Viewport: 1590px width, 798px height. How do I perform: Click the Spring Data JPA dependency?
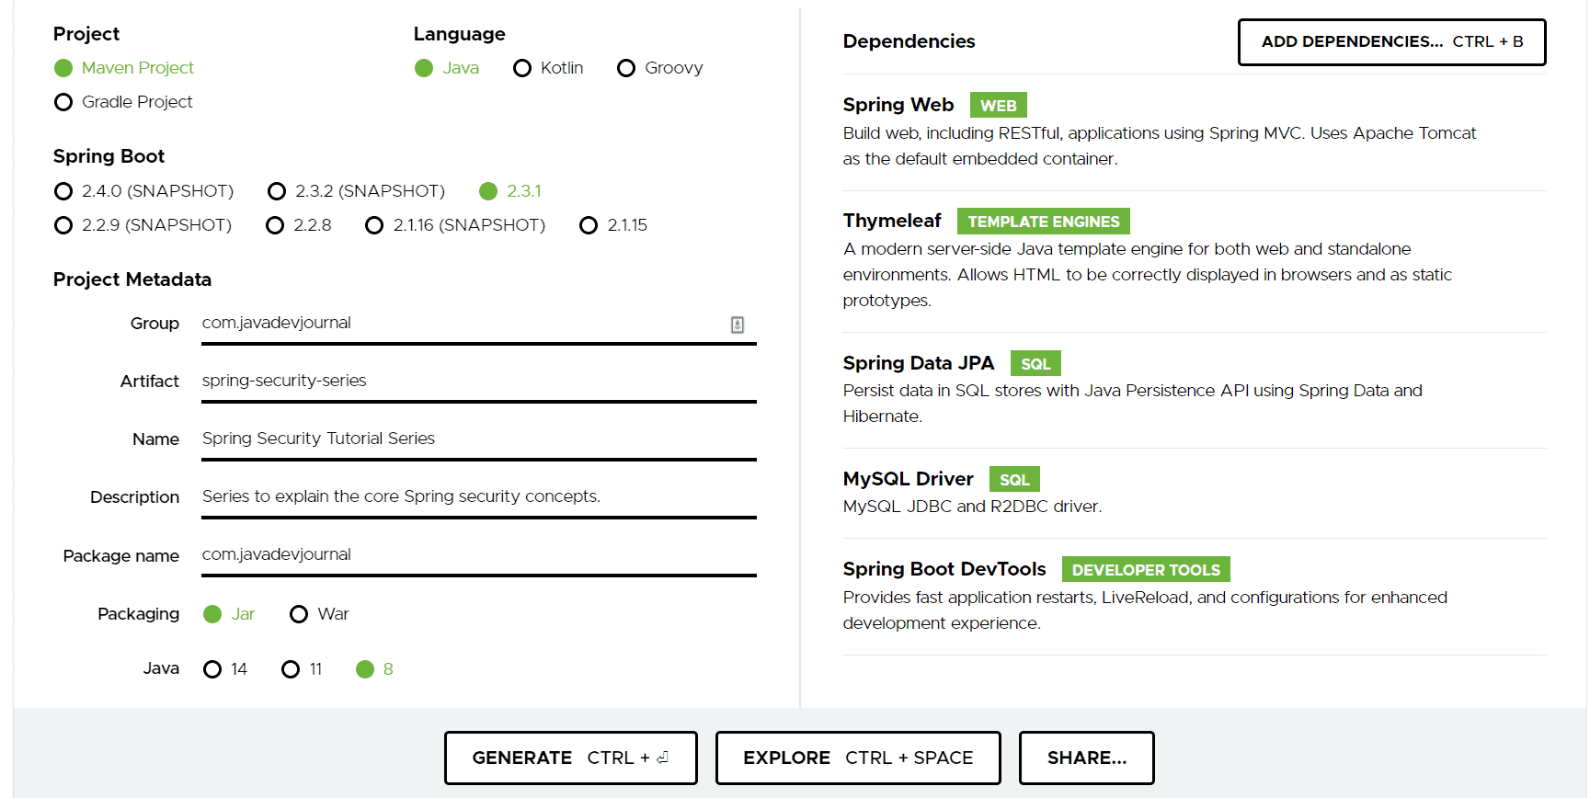click(918, 363)
